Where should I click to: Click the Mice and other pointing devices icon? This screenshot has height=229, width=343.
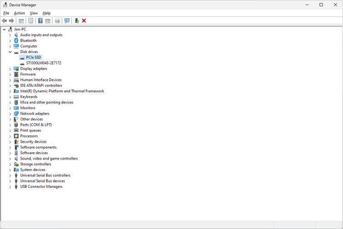coord(16,102)
